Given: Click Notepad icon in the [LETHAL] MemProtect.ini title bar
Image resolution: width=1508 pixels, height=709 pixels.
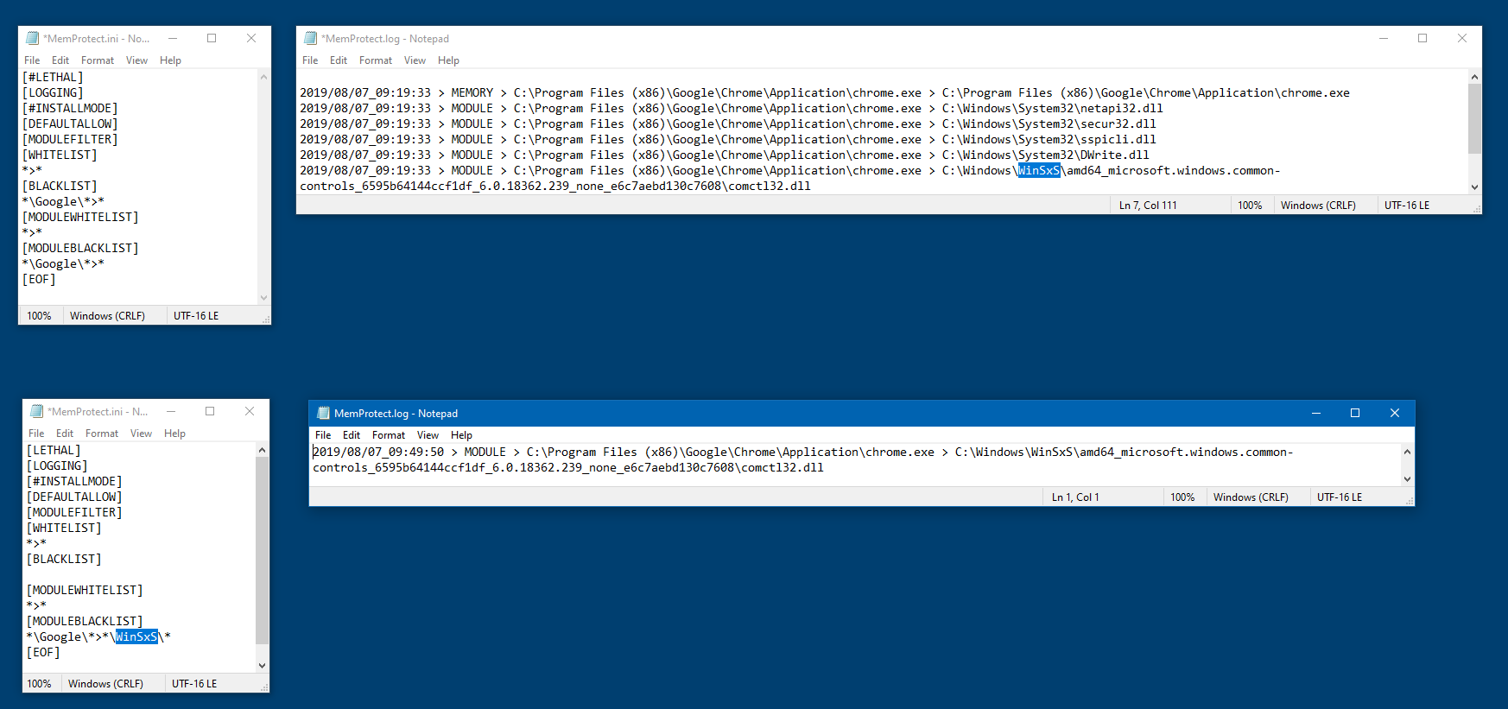Looking at the screenshot, I should (x=37, y=411).
